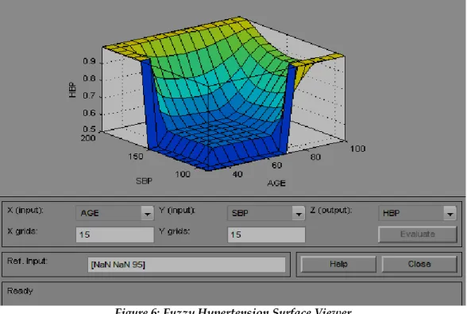Screen dimensions: 467x314
Task: Click the 40 tick on AGE axis
Action: (x=237, y=174)
